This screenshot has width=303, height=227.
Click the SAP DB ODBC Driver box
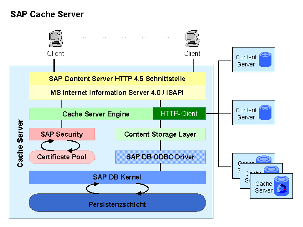[160, 157]
